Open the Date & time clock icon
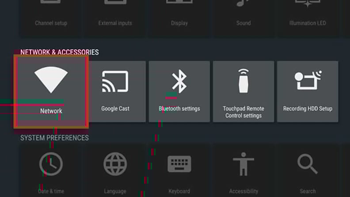The width and height of the screenshot is (350, 197). (51, 164)
